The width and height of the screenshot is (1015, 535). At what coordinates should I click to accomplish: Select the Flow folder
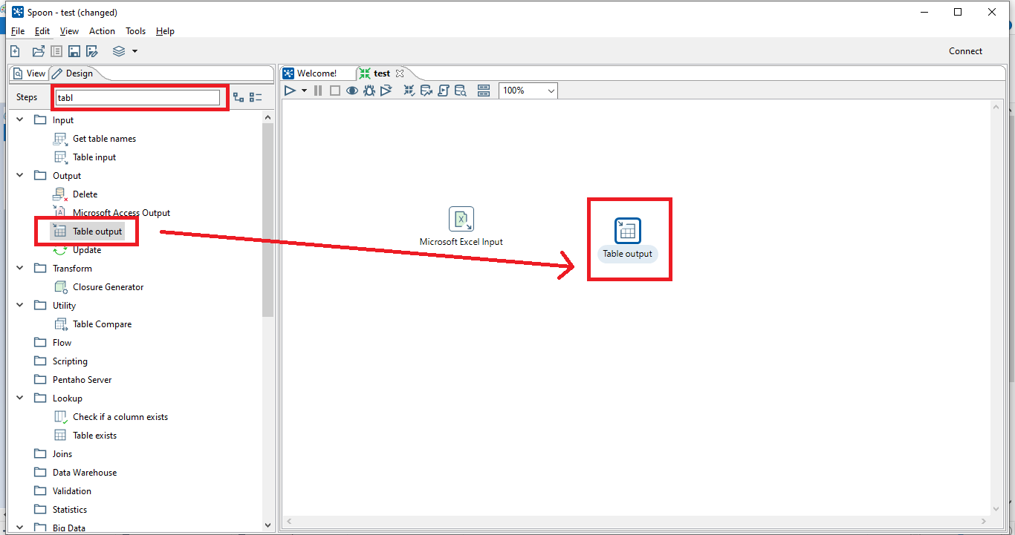coord(62,343)
